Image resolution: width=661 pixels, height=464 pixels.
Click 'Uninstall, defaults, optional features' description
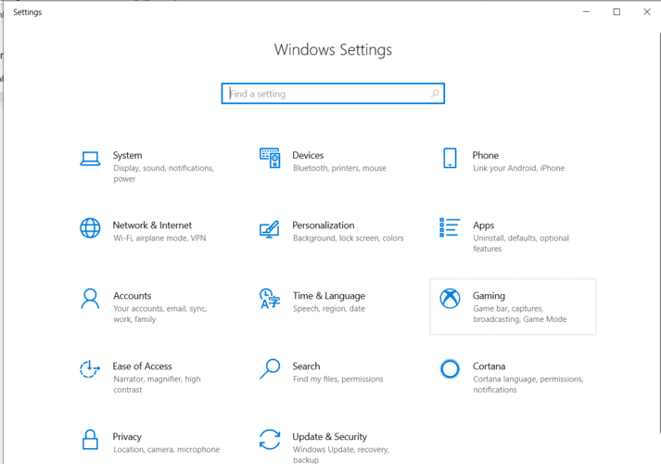tap(521, 243)
